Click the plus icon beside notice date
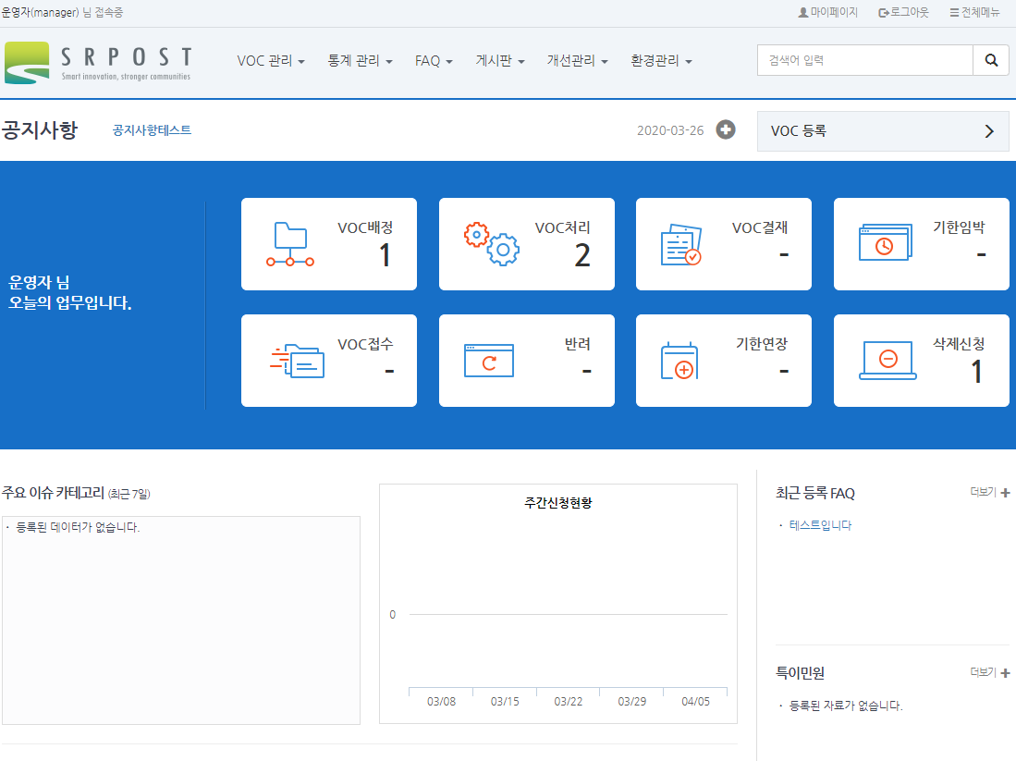1016x761 pixels. click(x=727, y=130)
